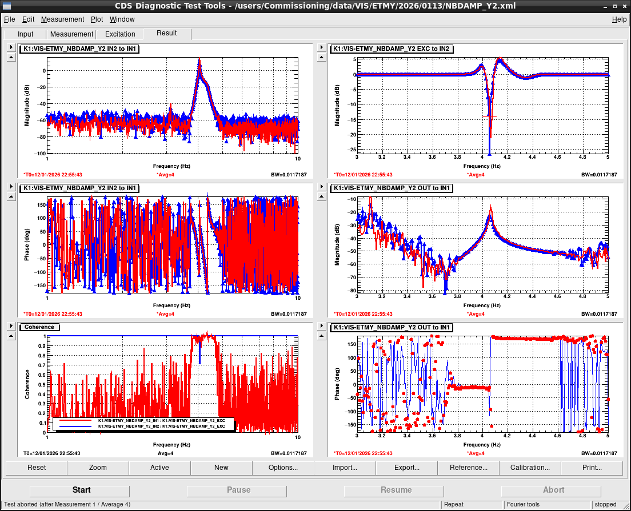
Task: Click up-arrow button beside IN2 to IN1 phase plot
Action: pyautogui.click(x=11, y=196)
